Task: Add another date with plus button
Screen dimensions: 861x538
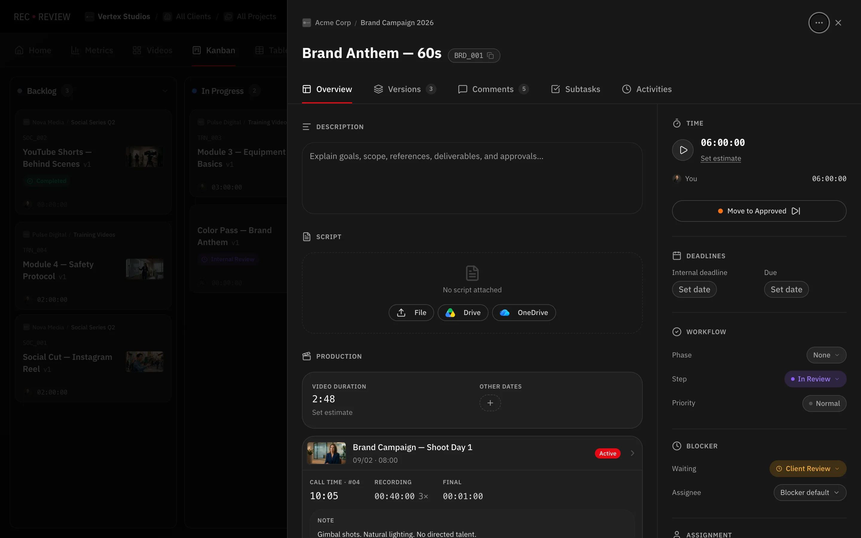Action: pos(490,403)
